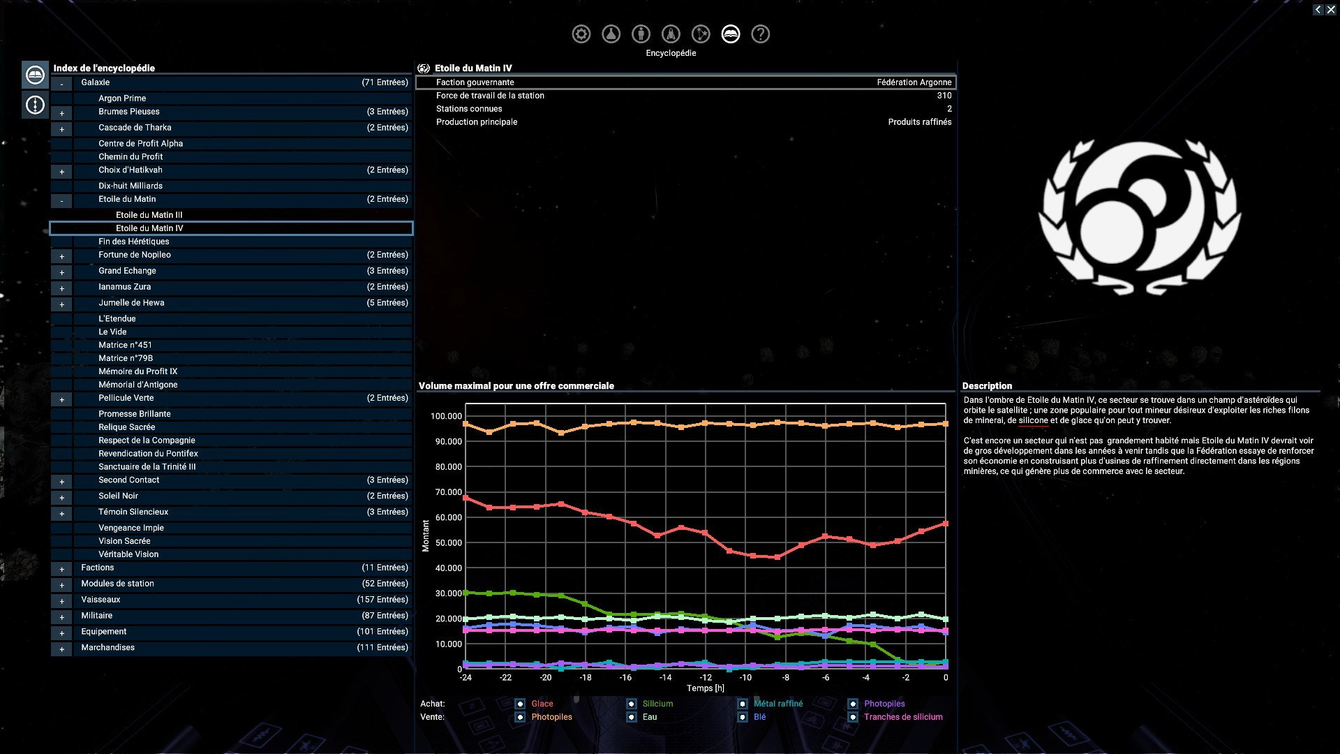The width and height of the screenshot is (1340, 754).
Task: Toggle the Blé graph series checkbox
Action: point(742,717)
